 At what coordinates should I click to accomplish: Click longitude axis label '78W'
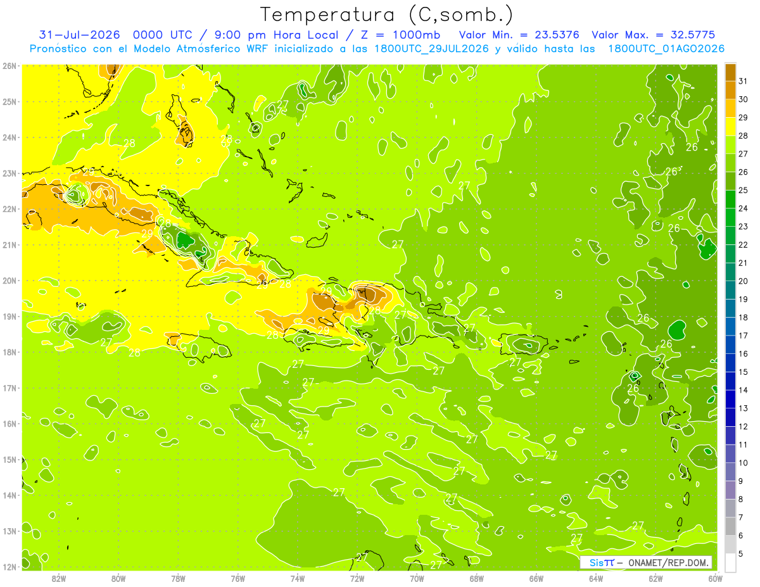(x=178, y=578)
